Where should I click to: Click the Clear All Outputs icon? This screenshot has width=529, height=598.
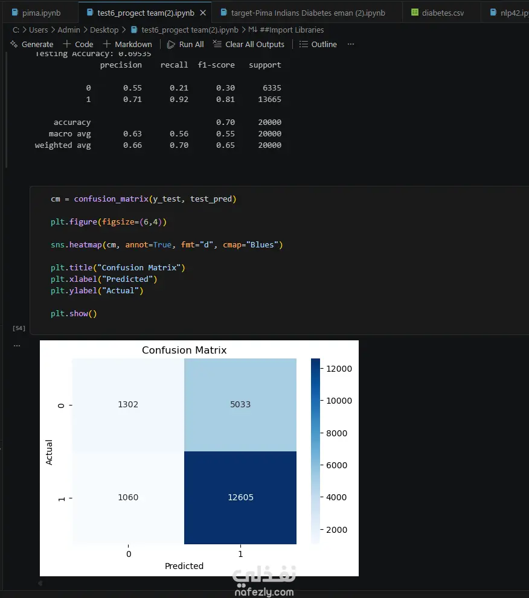point(217,44)
